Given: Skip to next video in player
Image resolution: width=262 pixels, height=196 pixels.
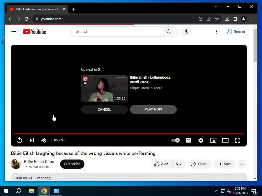Looking at the screenshot, I should click(x=32, y=140).
